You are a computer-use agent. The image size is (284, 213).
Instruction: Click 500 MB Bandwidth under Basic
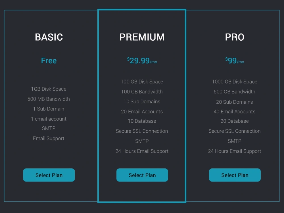coord(49,99)
